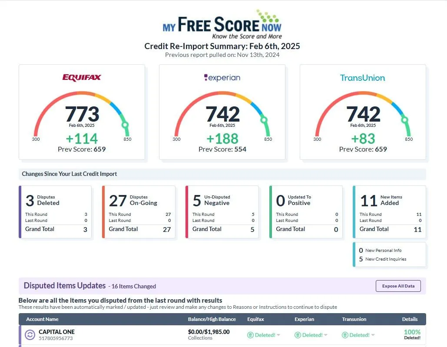This screenshot has width=447, height=347.
Task: Click the TransUnion logo on its score card
Action: (x=363, y=78)
